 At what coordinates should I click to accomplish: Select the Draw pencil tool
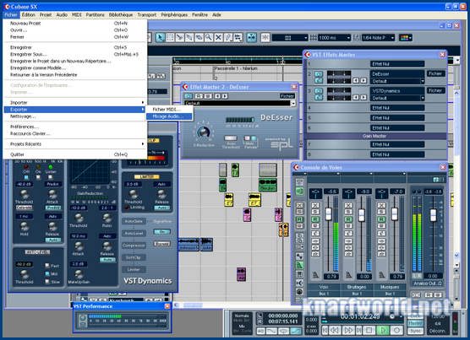tap(228, 38)
